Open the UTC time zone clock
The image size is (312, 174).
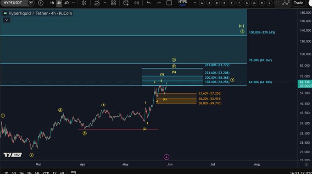(x=301, y=173)
